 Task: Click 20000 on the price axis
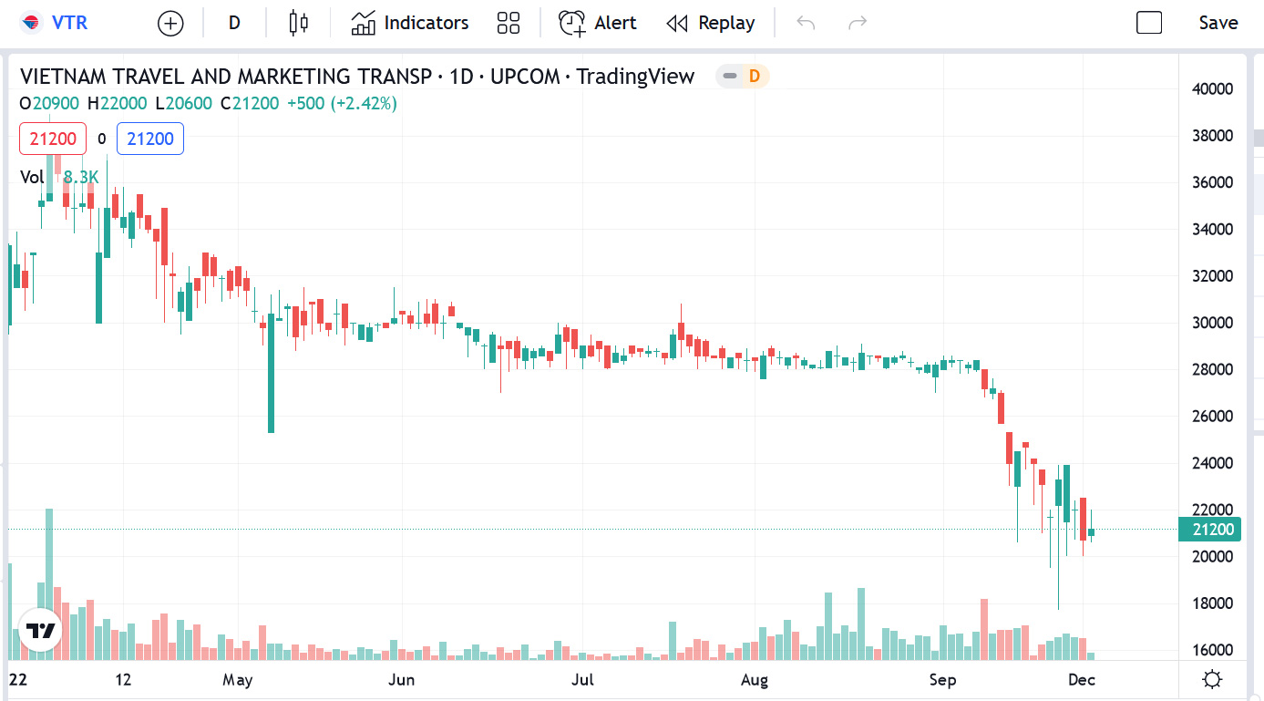click(x=1213, y=557)
